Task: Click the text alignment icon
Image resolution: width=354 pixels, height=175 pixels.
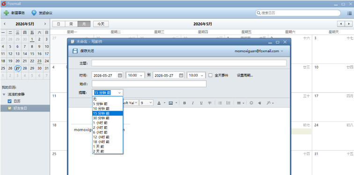Action: click(239, 103)
